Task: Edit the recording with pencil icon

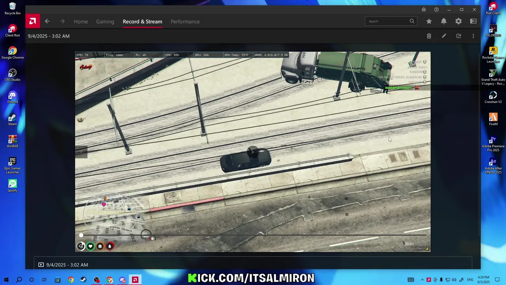Action: tap(444, 36)
